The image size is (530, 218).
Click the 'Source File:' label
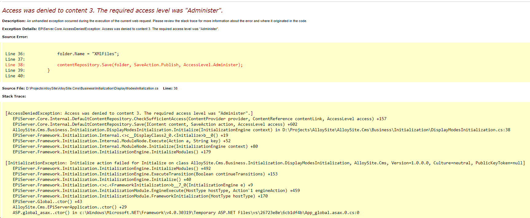13,88
